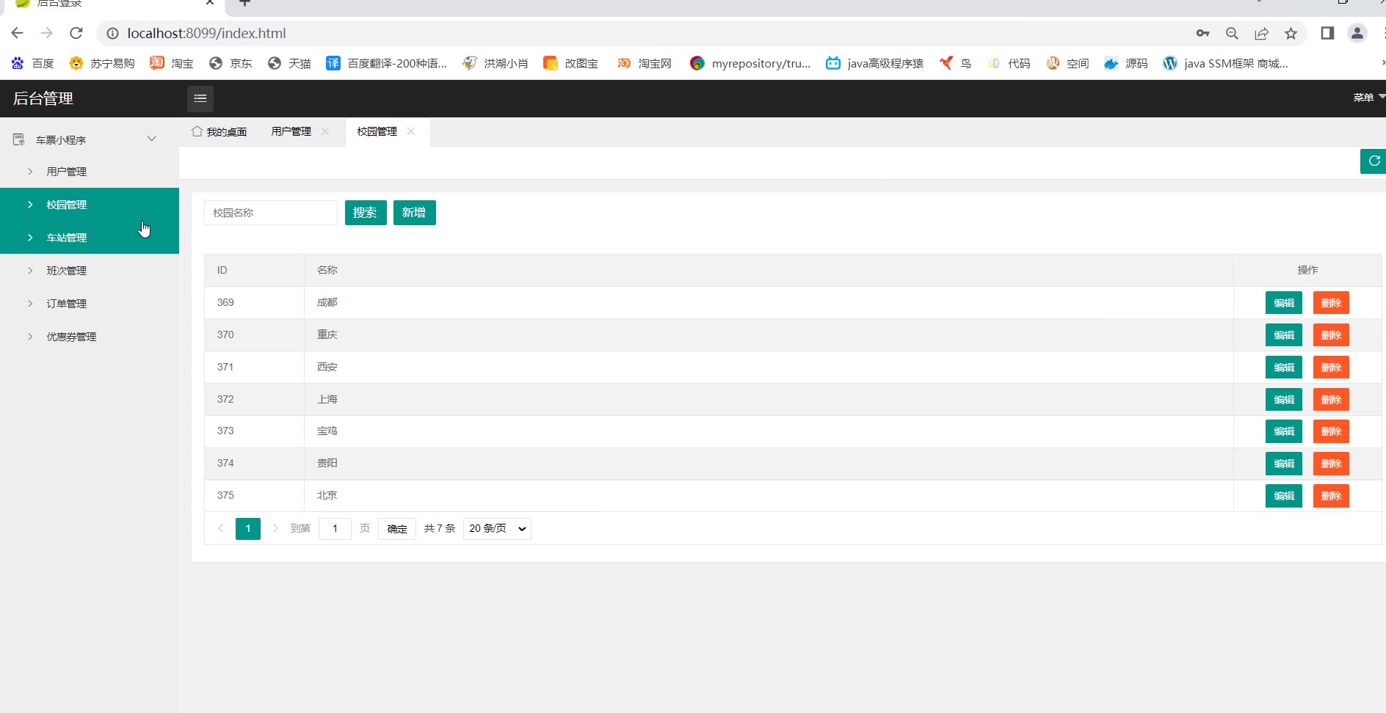The image size is (1386, 713).
Task: Open the 20 条/页 page size dropdown
Action: (x=497, y=528)
